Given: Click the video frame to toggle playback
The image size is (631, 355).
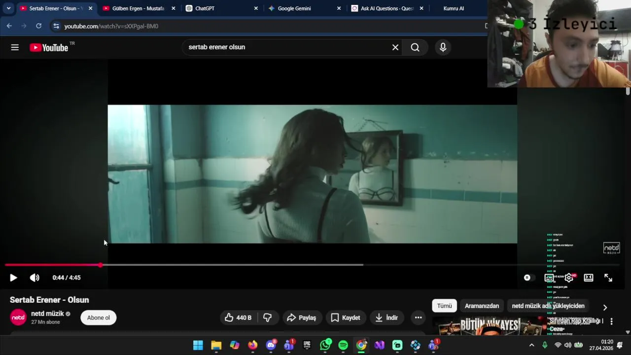Looking at the screenshot, I should (313, 174).
